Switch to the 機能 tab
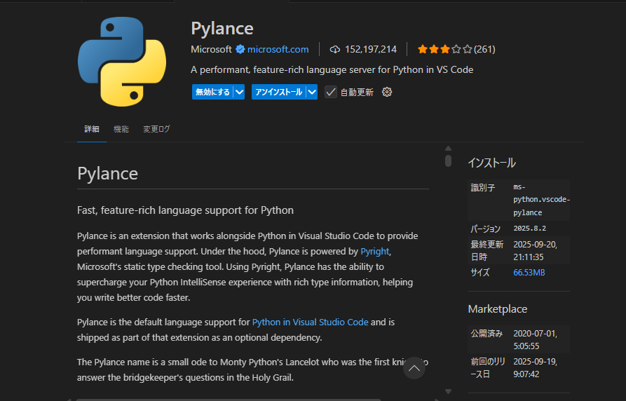Screen dimensions: 626x401 point(121,129)
